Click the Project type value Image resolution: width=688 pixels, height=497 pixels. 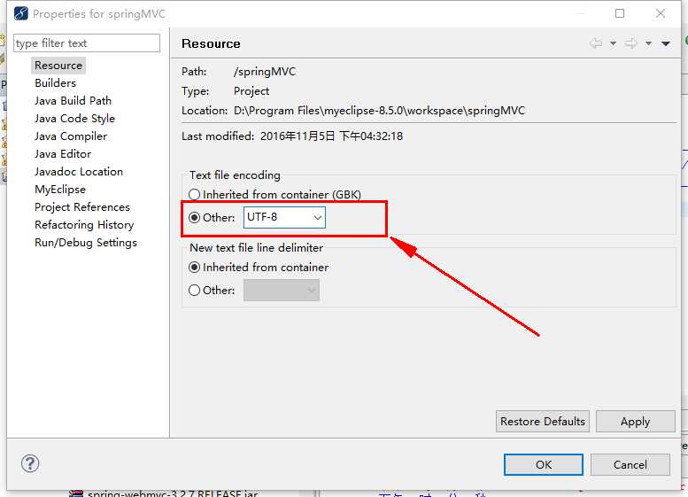[x=251, y=91]
